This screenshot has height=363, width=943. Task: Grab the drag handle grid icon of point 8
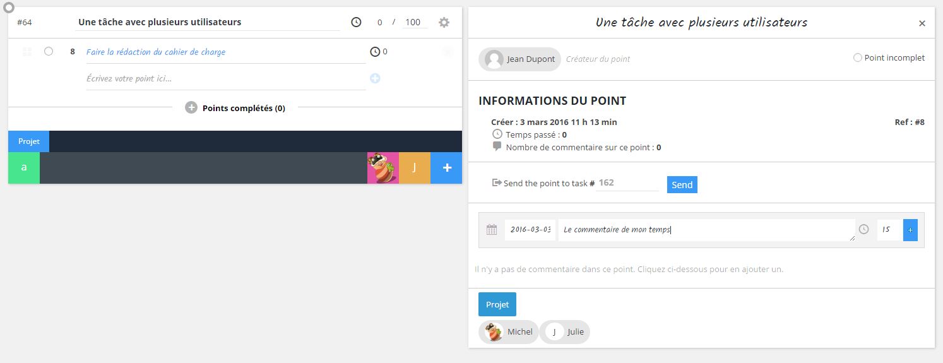(x=27, y=52)
